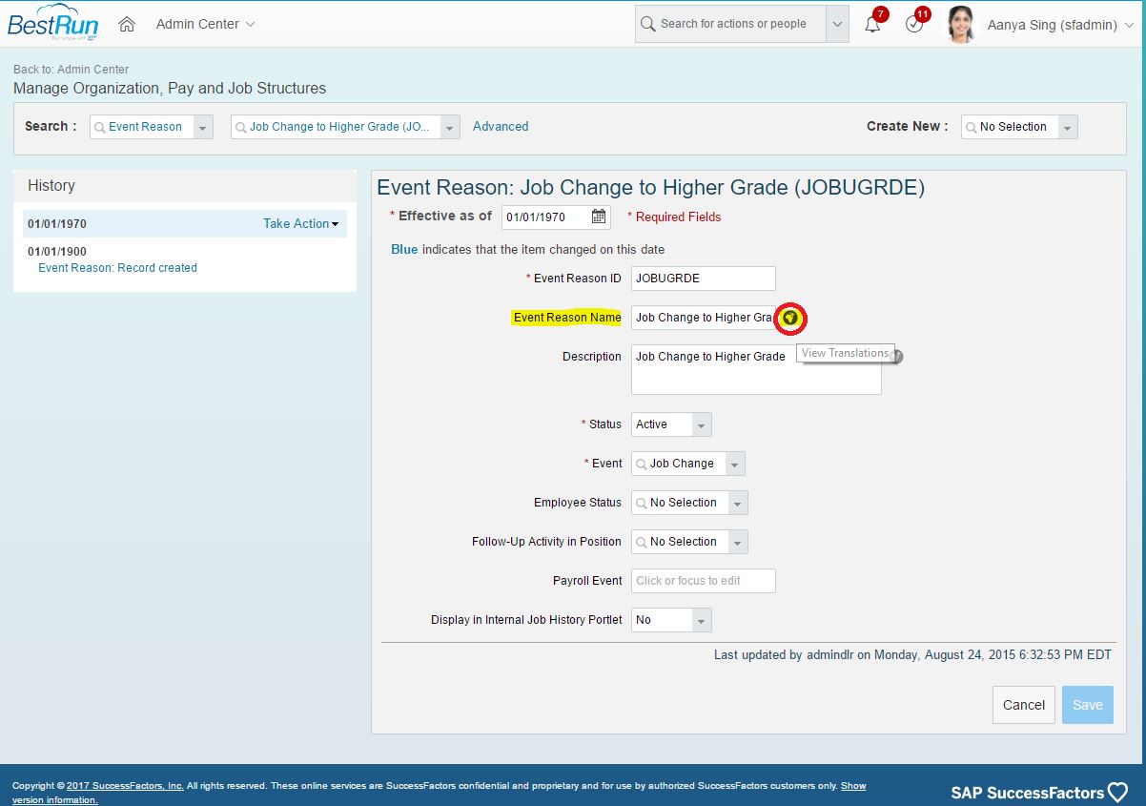Click the Save button
The width and height of the screenshot is (1146, 806).
(1088, 705)
